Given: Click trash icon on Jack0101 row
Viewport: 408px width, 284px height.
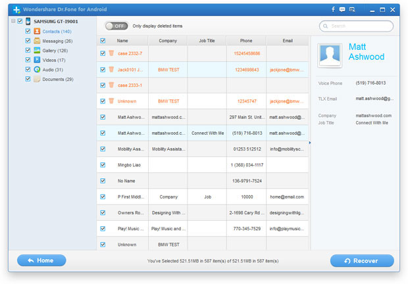Looking at the screenshot, I should pos(111,70).
